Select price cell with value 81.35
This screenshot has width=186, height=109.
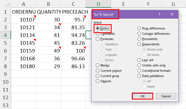pos(73,27)
